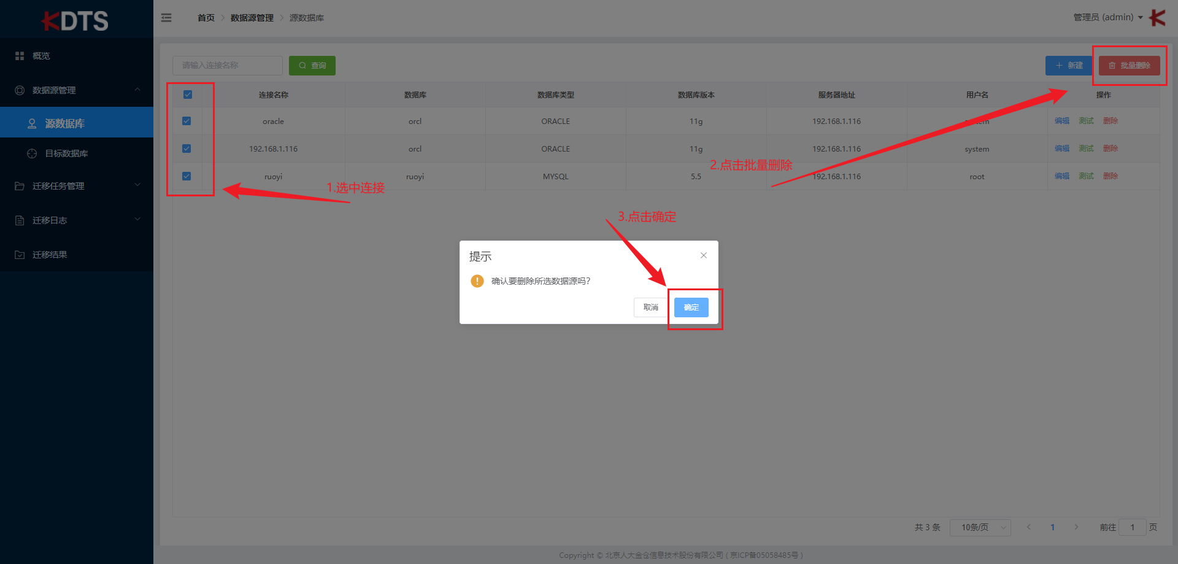Open the 管理员 (admin) account dropdown
Screen dimensions: 1178x564
1104,17
